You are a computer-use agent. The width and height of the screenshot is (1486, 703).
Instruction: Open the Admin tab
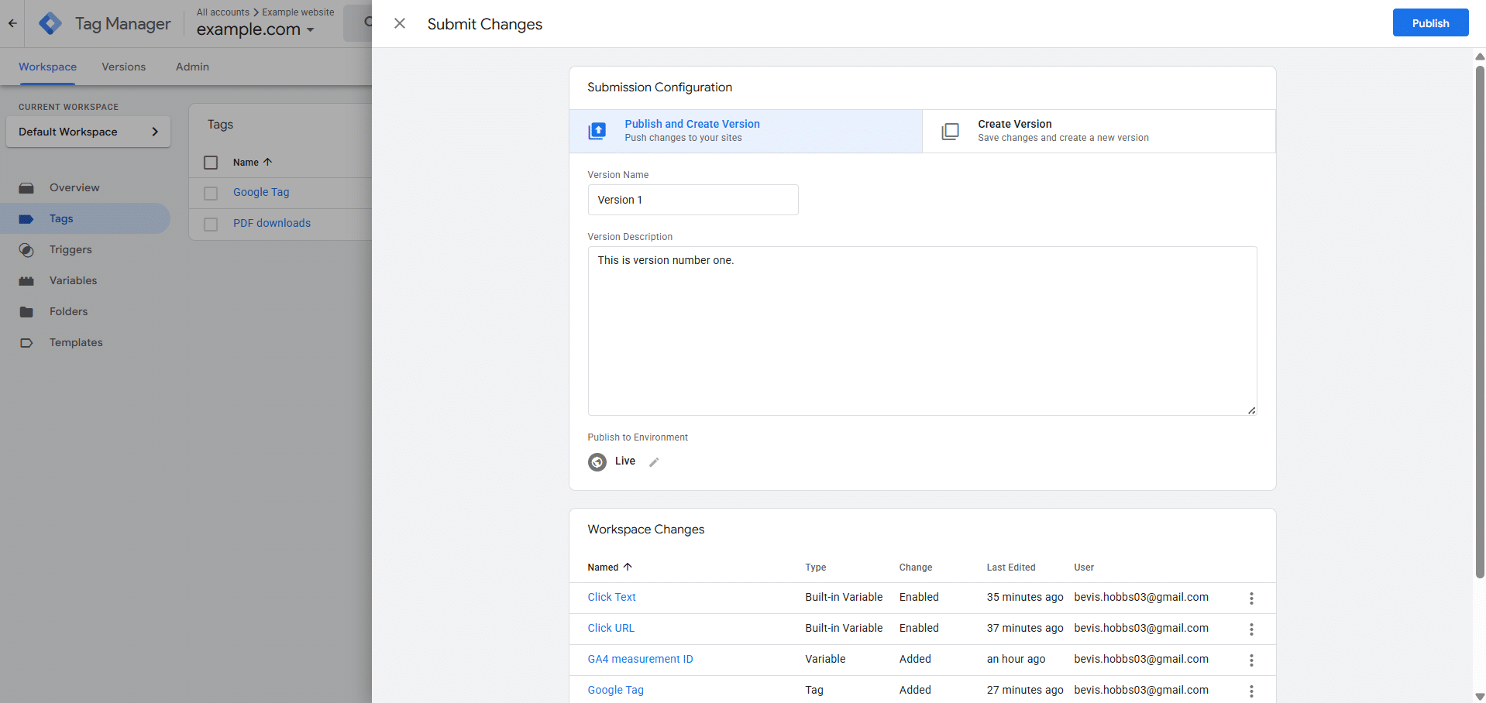[x=191, y=67]
